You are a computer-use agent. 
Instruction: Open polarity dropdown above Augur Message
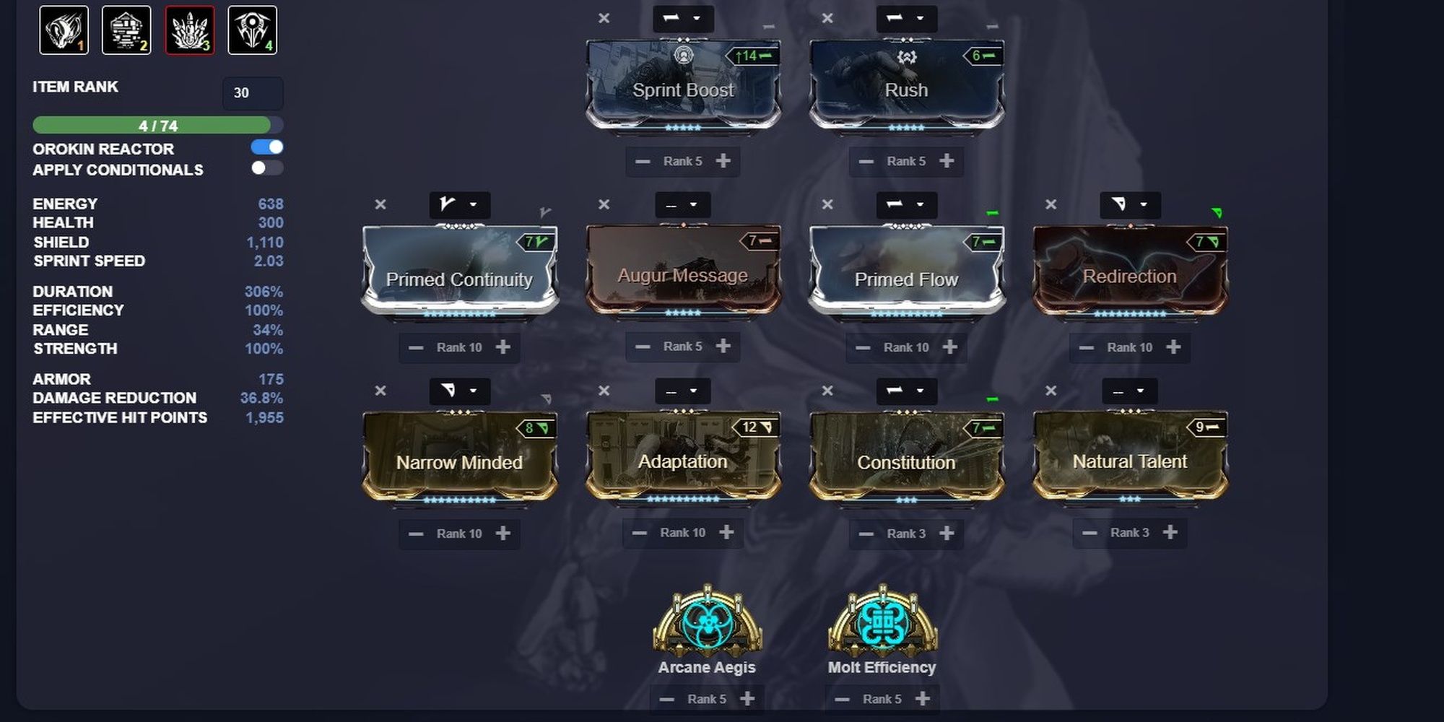coord(683,205)
